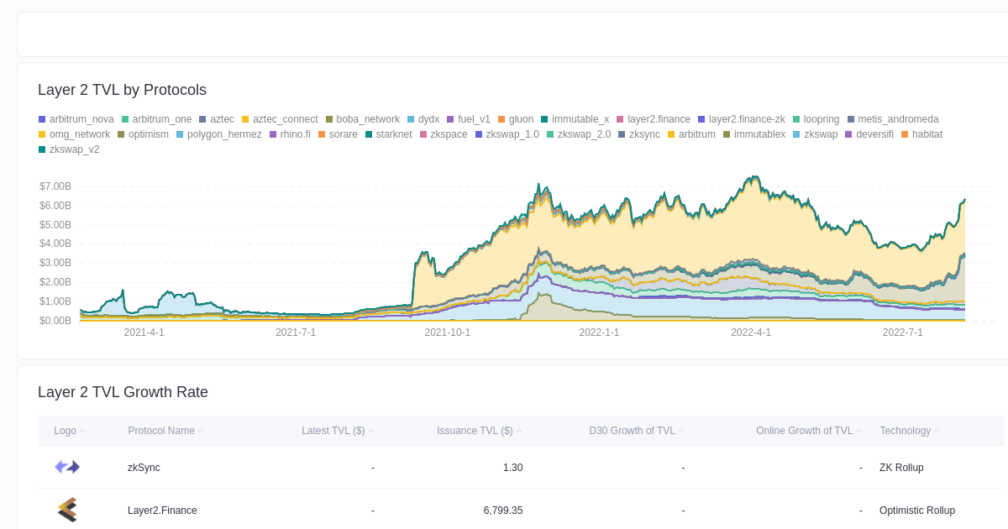Click the boba_network legend icon
Screen dimensions: 1008x529
(x=330, y=119)
